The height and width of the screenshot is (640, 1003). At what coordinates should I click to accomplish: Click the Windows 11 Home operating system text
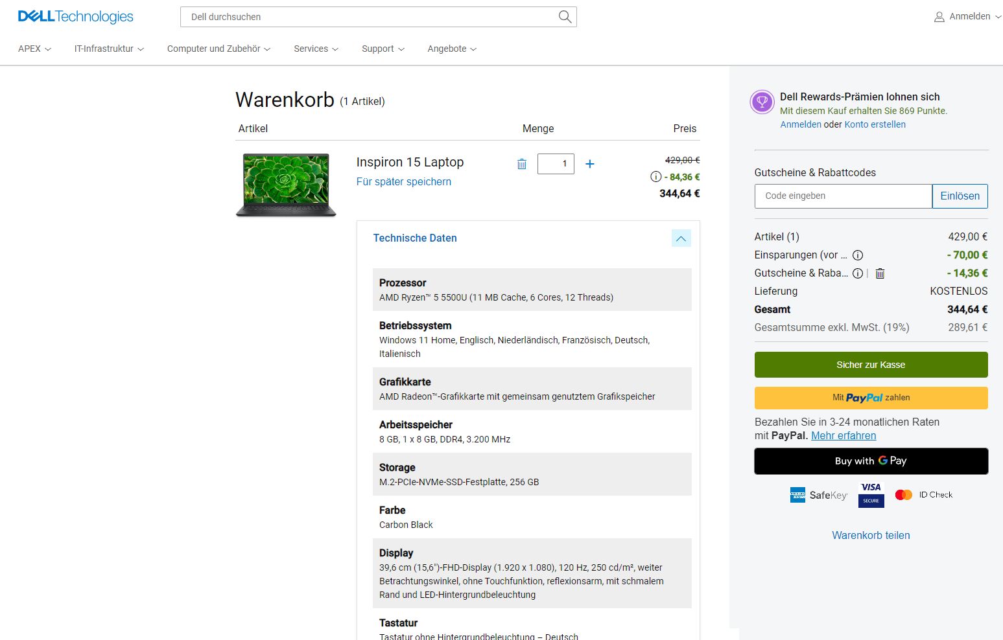point(514,347)
